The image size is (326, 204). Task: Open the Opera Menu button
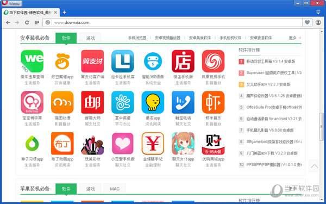pos(11,3)
